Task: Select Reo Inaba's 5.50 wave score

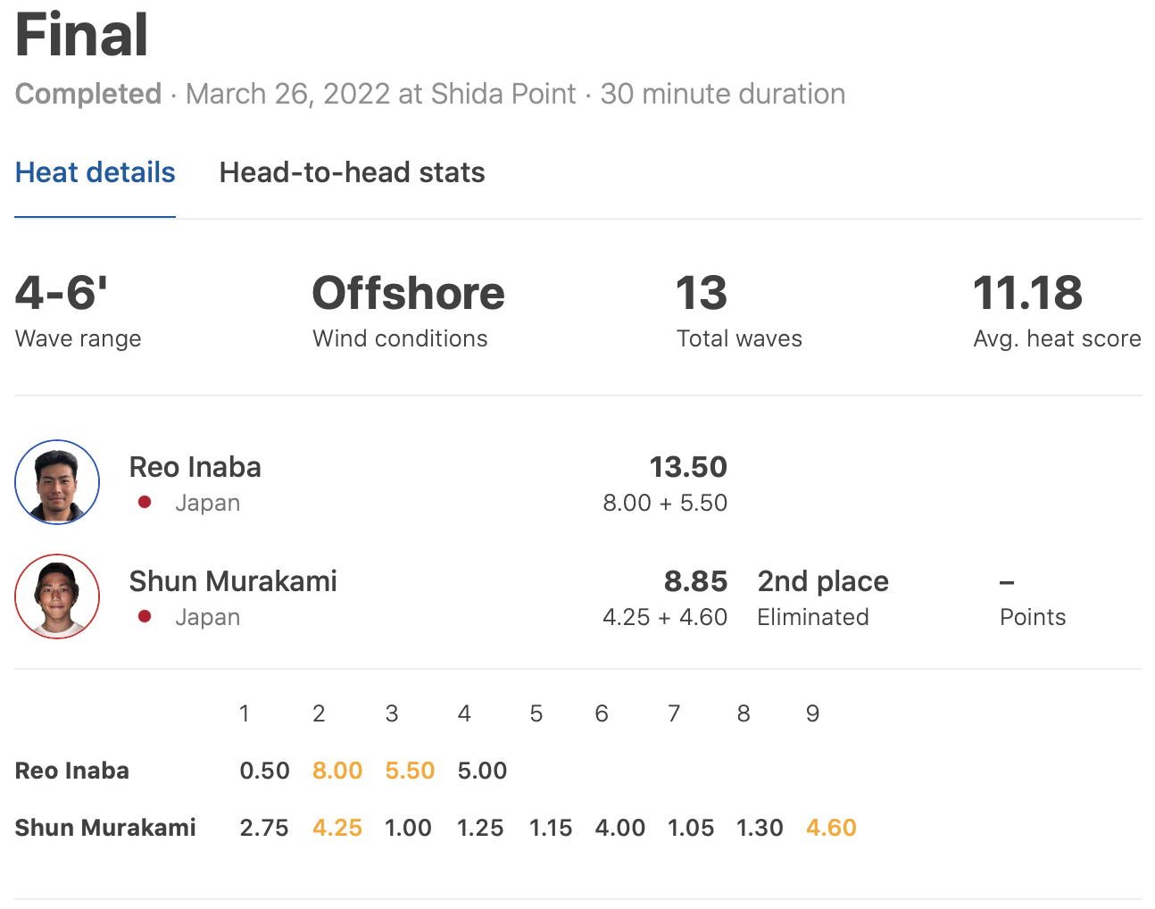Action: pos(410,771)
